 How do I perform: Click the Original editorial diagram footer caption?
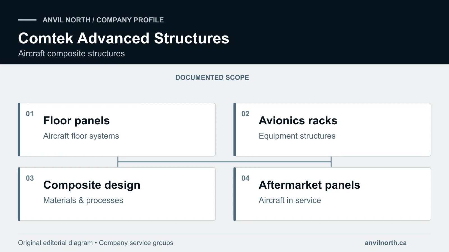(x=95, y=243)
